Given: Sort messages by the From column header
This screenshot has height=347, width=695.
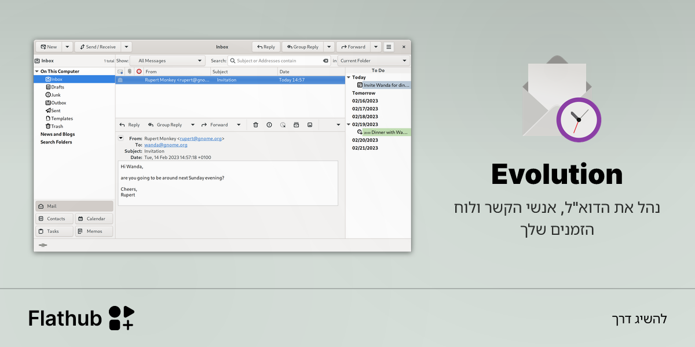Looking at the screenshot, I should pyautogui.click(x=177, y=72).
